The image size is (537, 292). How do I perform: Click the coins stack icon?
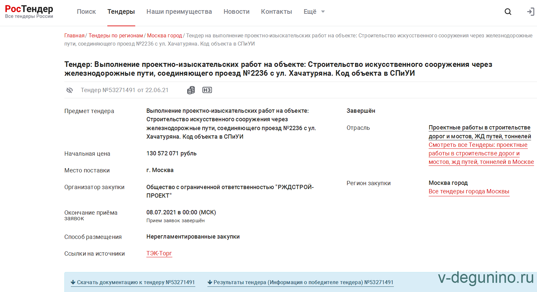(x=191, y=90)
